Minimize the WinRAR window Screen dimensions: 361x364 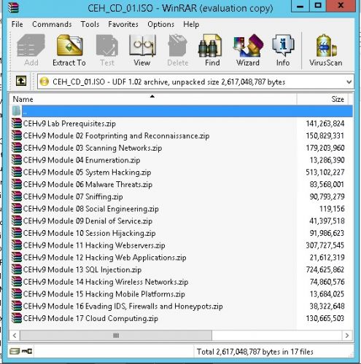tap(300, 6)
